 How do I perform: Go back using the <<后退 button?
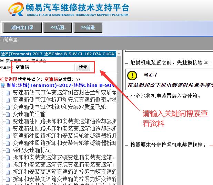pos(58,28)
